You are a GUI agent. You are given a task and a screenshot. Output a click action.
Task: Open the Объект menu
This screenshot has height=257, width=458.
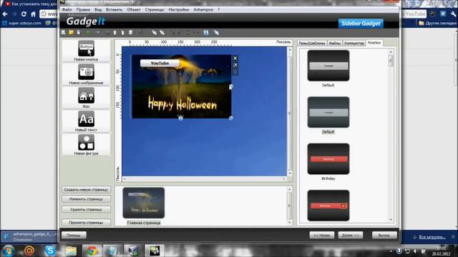point(134,9)
